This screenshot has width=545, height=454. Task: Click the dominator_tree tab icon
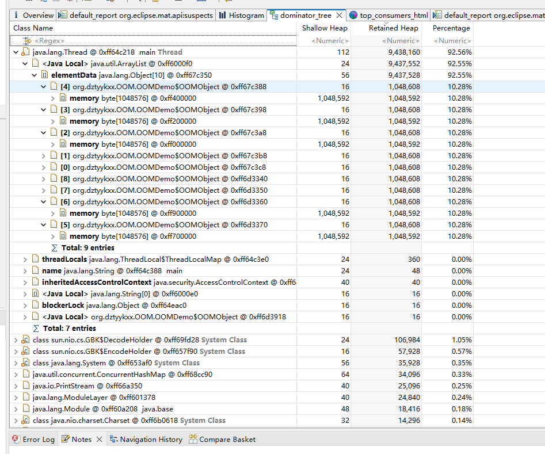click(274, 16)
